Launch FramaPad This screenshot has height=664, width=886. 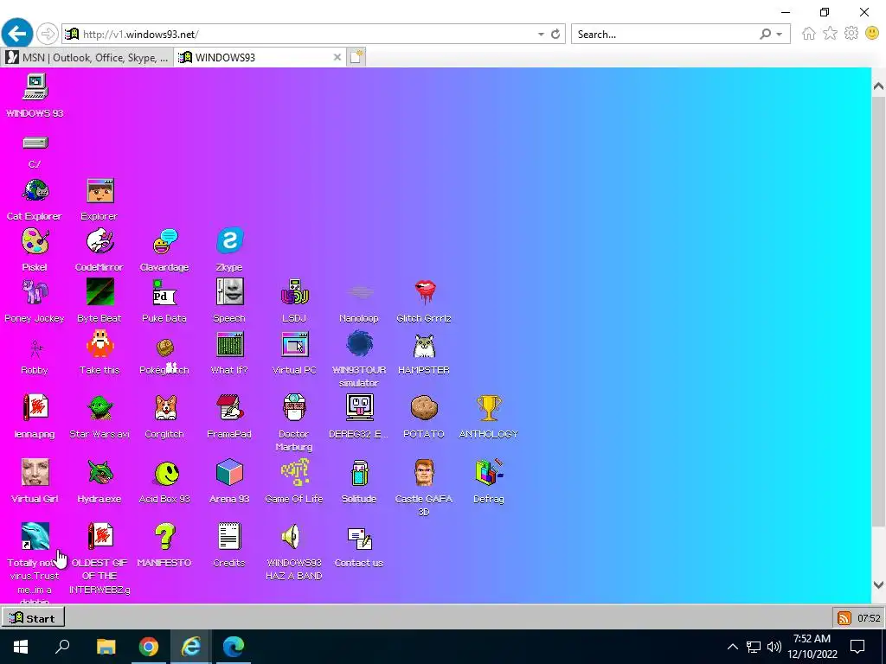(x=229, y=408)
